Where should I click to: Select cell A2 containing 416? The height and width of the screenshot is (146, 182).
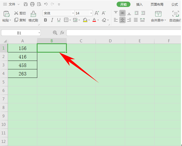point(23,57)
